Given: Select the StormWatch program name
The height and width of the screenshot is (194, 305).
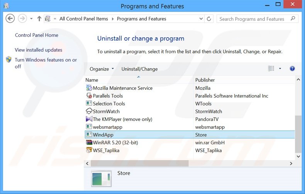Looking at the screenshot, I should (106, 111).
